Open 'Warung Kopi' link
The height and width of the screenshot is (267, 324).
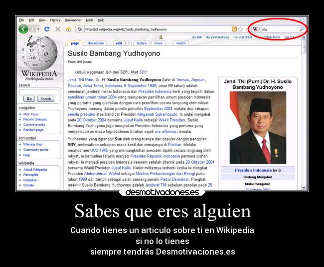click(x=32, y=144)
